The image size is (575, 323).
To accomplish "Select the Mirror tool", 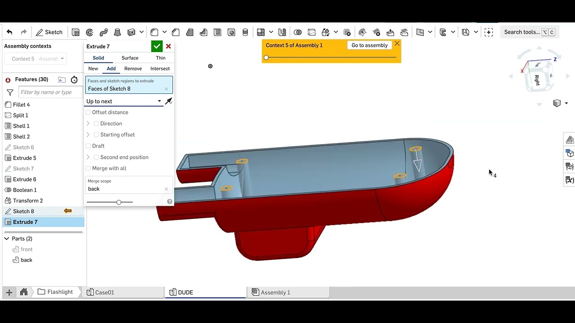I will [282, 32].
